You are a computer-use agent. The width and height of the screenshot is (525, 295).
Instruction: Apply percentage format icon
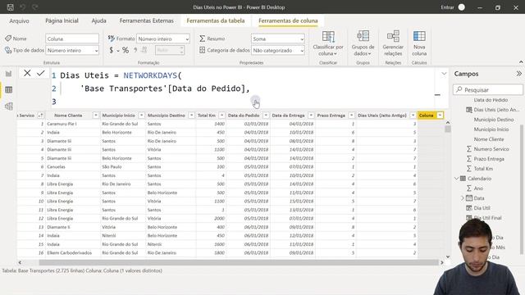126,50
